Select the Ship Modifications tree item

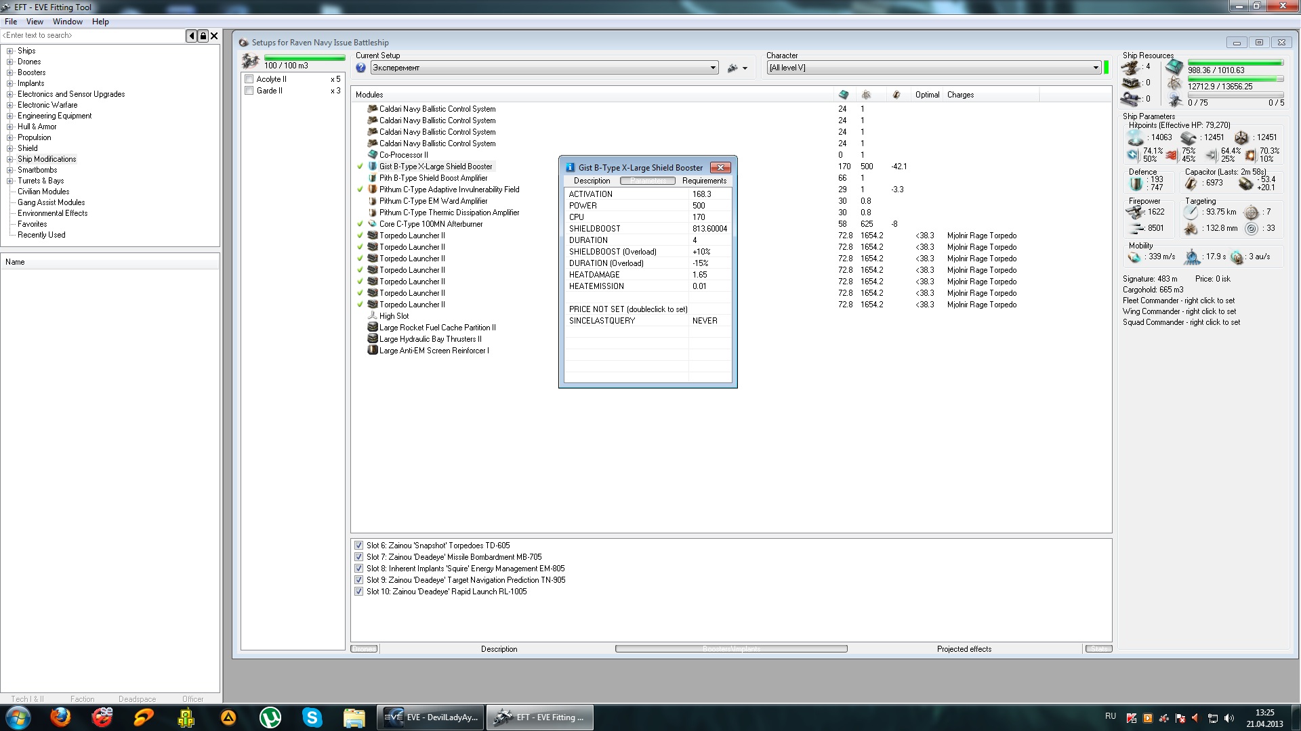[47, 159]
